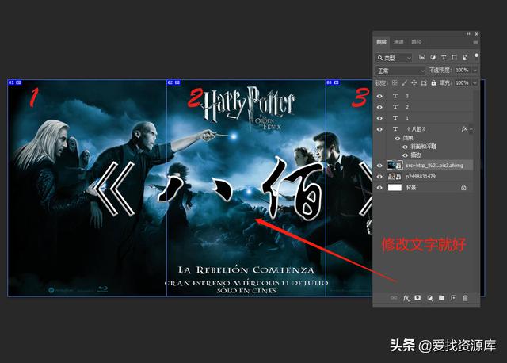Open the fx add layer style button
This screenshot has height=363, width=507.
406,298
